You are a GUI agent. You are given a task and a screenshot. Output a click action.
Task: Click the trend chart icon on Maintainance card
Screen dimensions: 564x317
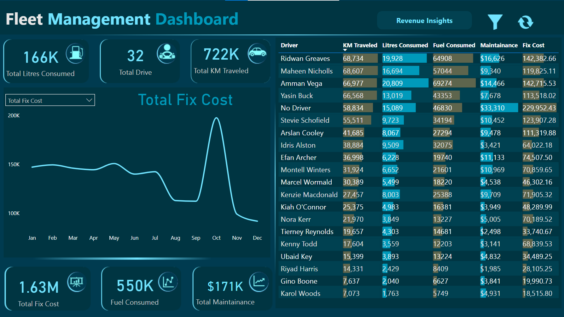(259, 281)
